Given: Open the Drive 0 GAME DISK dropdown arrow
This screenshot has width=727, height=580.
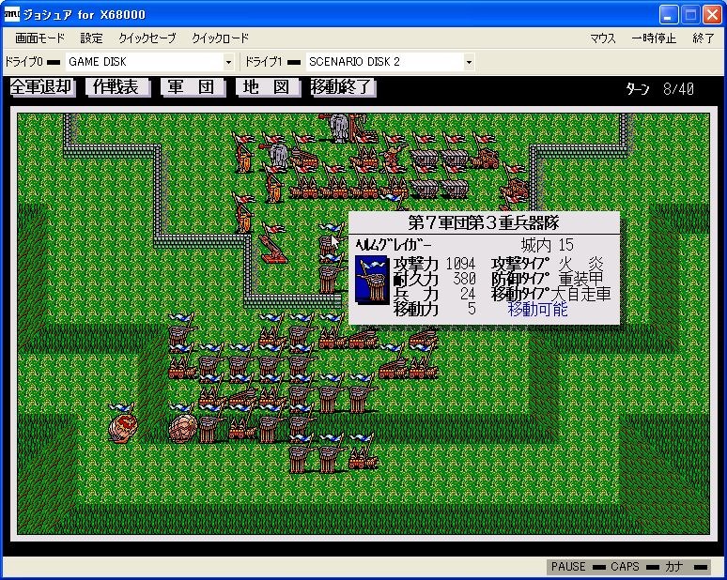Looking at the screenshot, I should click(x=228, y=62).
